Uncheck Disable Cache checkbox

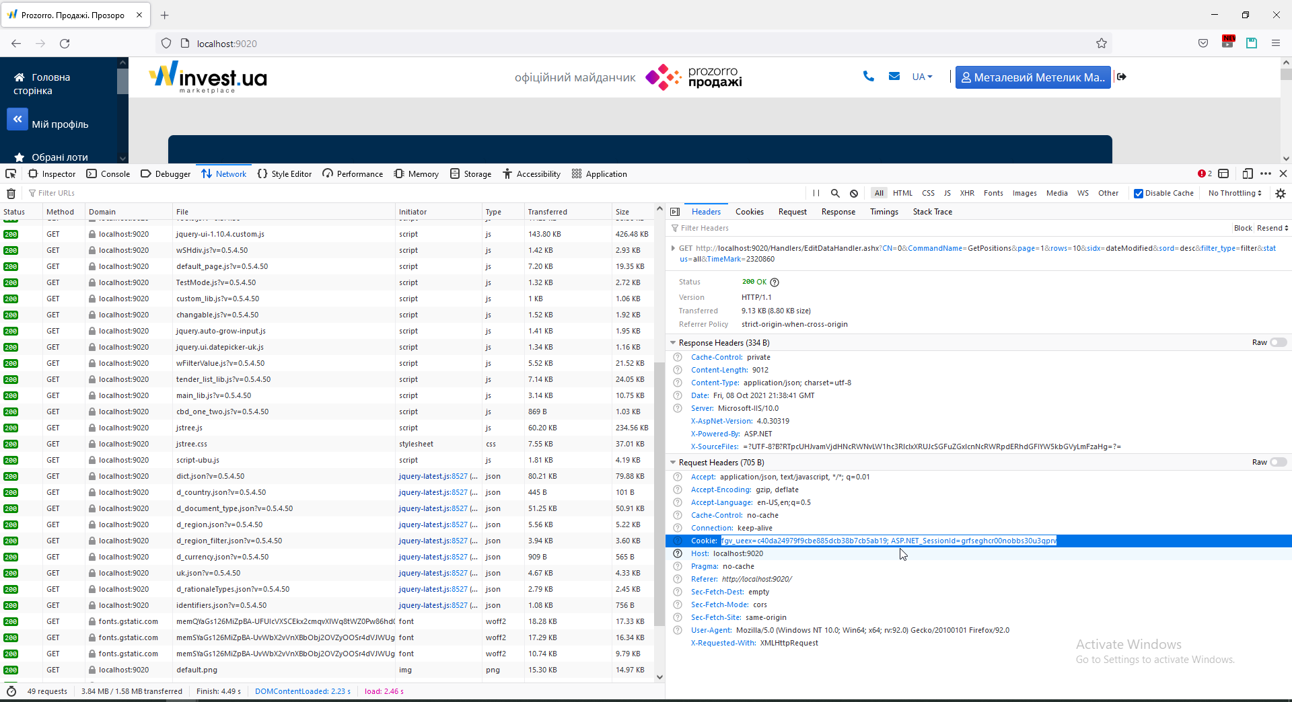coord(1139,194)
